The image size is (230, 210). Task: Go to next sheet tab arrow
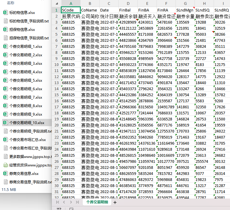tap(71, 202)
